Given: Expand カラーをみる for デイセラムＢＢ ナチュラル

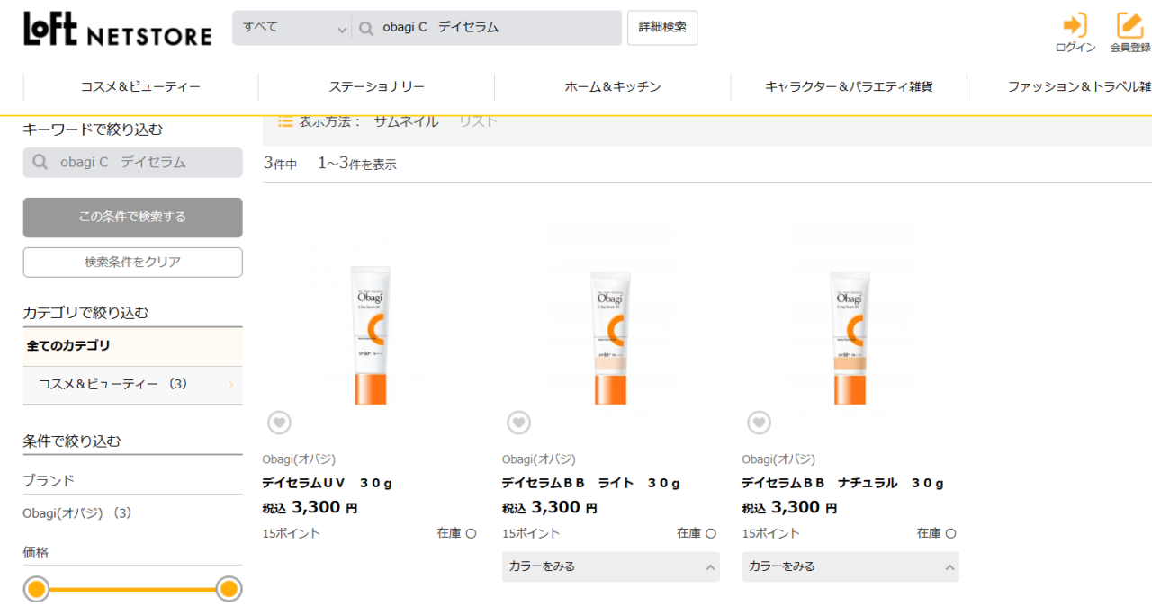Looking at the screenshot, I should click(850, 566).
